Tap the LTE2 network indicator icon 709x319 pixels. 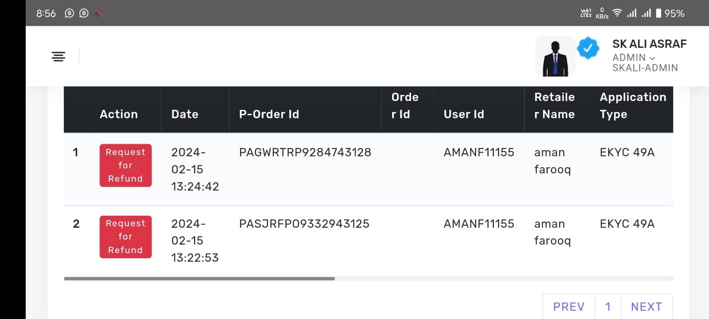point(586,13)
